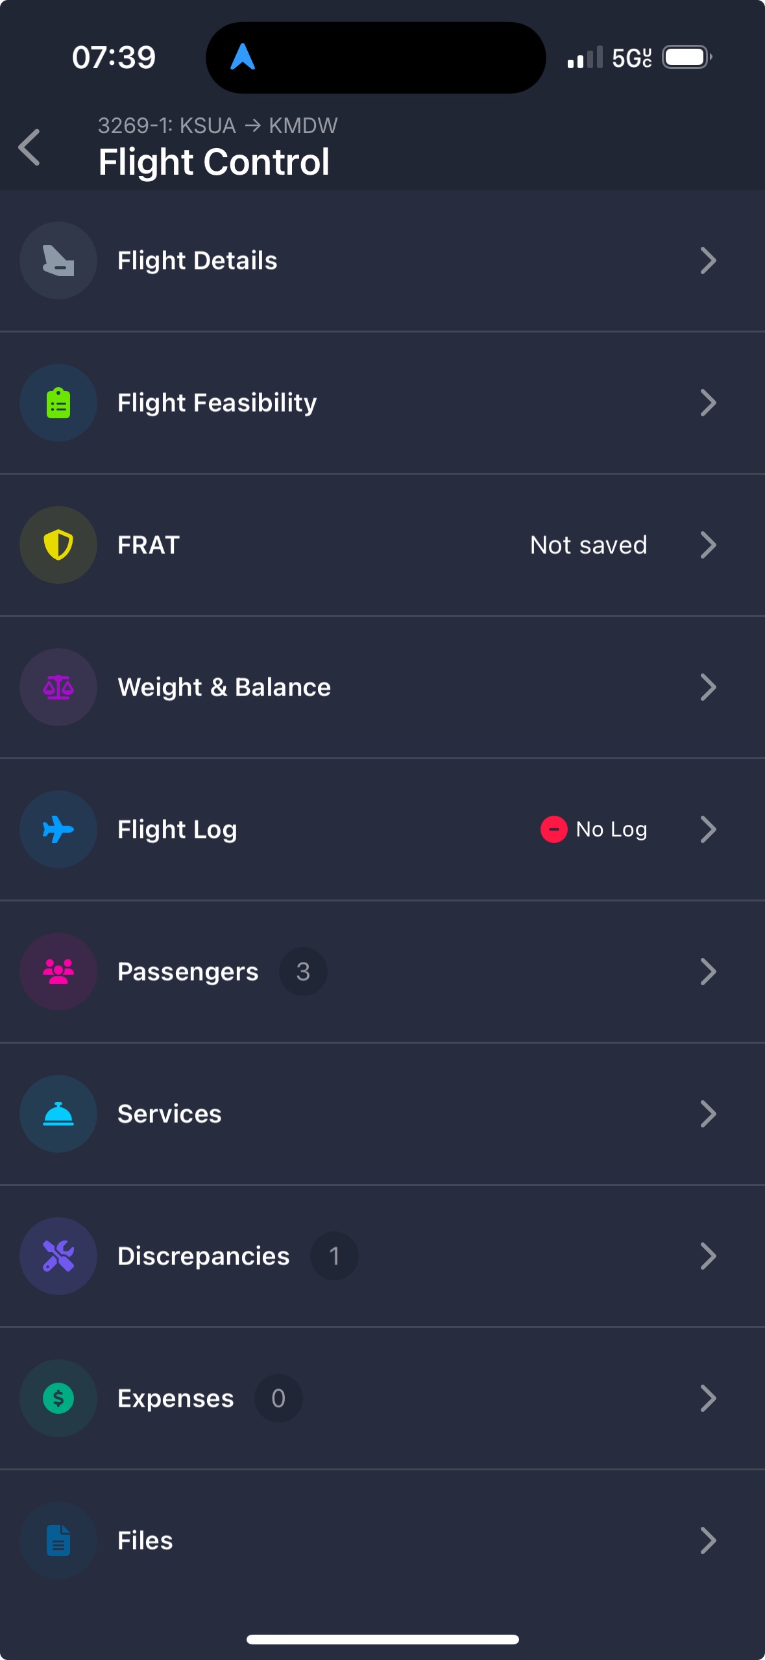Tap the Passengers count badge showing 3
The image size is (765, 1660).
click(303, 972)
